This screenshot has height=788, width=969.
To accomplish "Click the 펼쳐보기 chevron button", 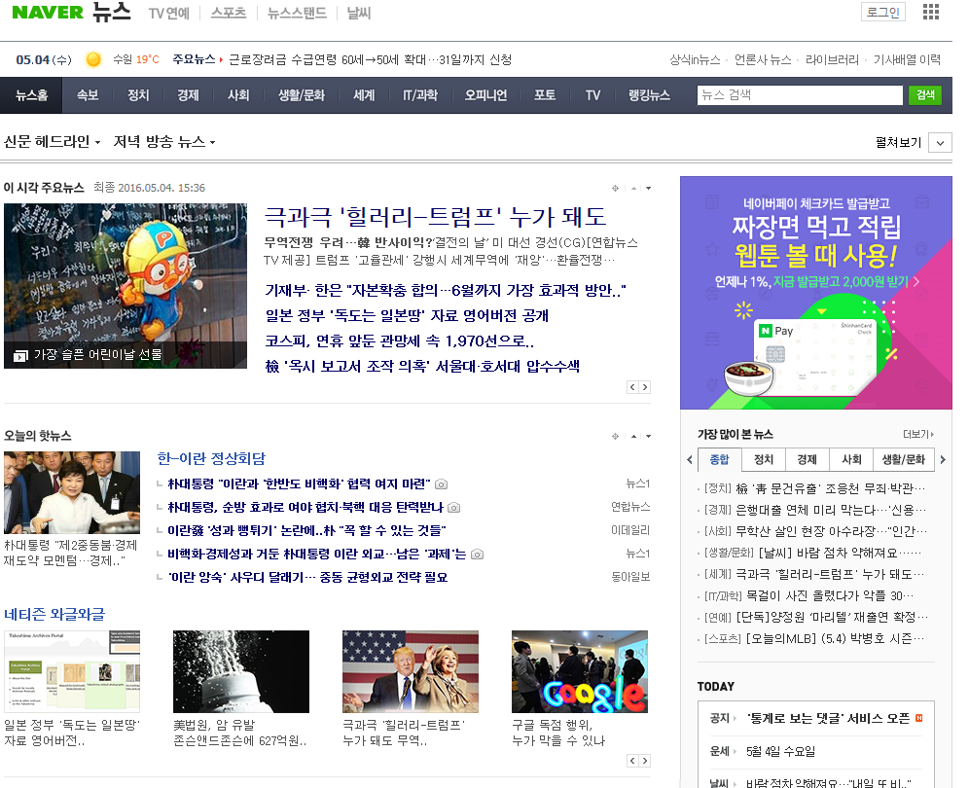I will pyautogui.click(x=940, y=143).
